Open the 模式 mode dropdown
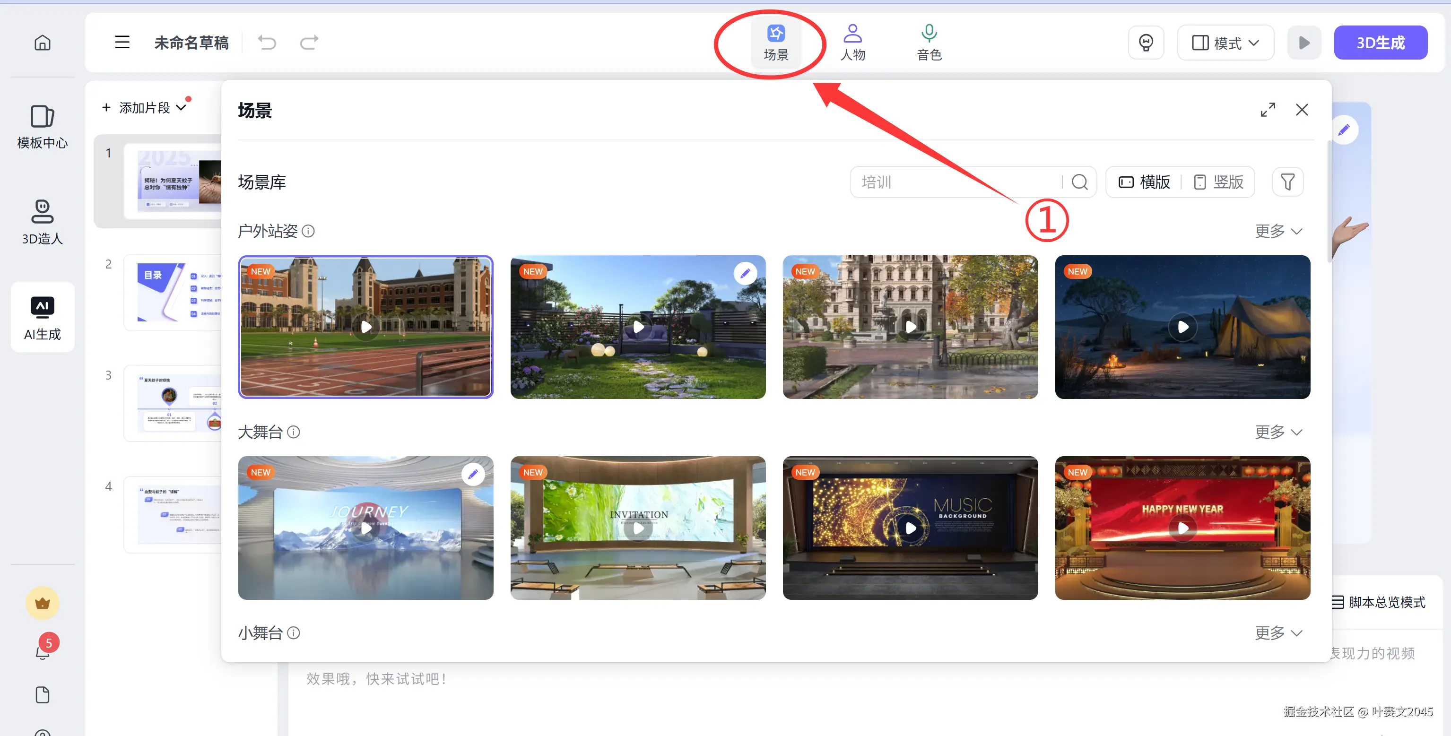 pyautogui.click(x=1225, y=43)
